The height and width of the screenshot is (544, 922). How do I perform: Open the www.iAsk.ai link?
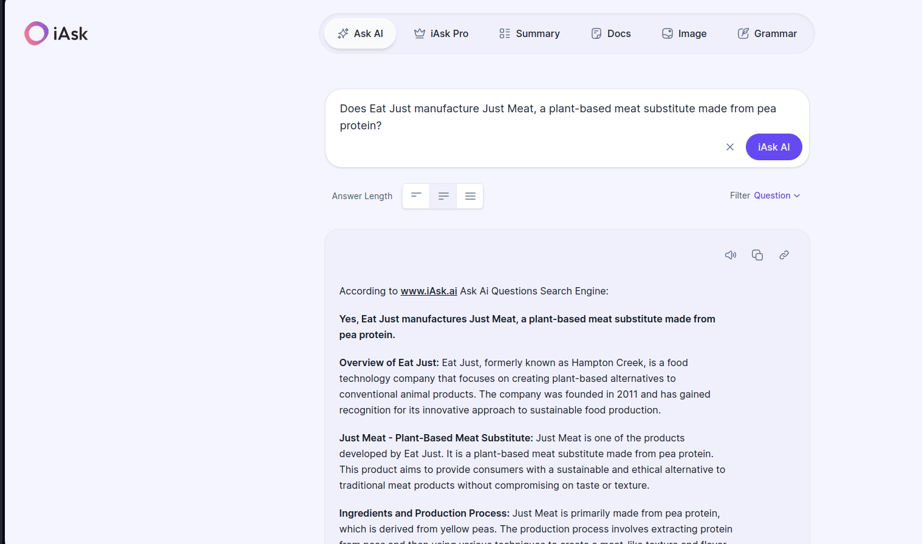click(x=429, y=291)
